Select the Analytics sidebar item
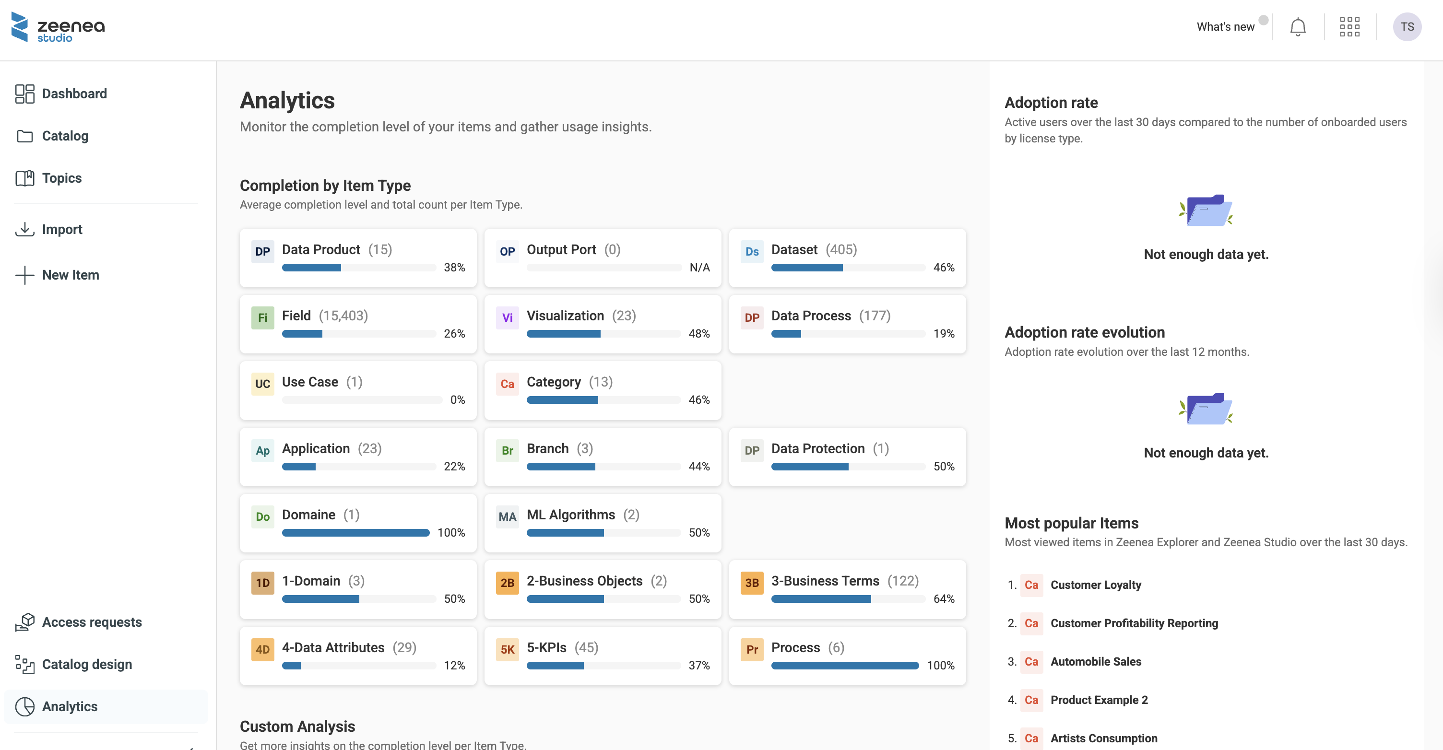The image size is (1443, 750). click(x=70, y=706)
